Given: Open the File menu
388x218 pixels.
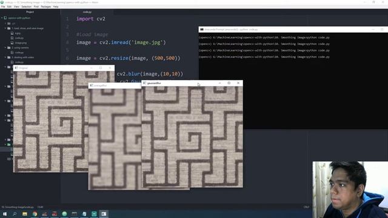Looking at the screenshot, I should click(x=3, y=7).
